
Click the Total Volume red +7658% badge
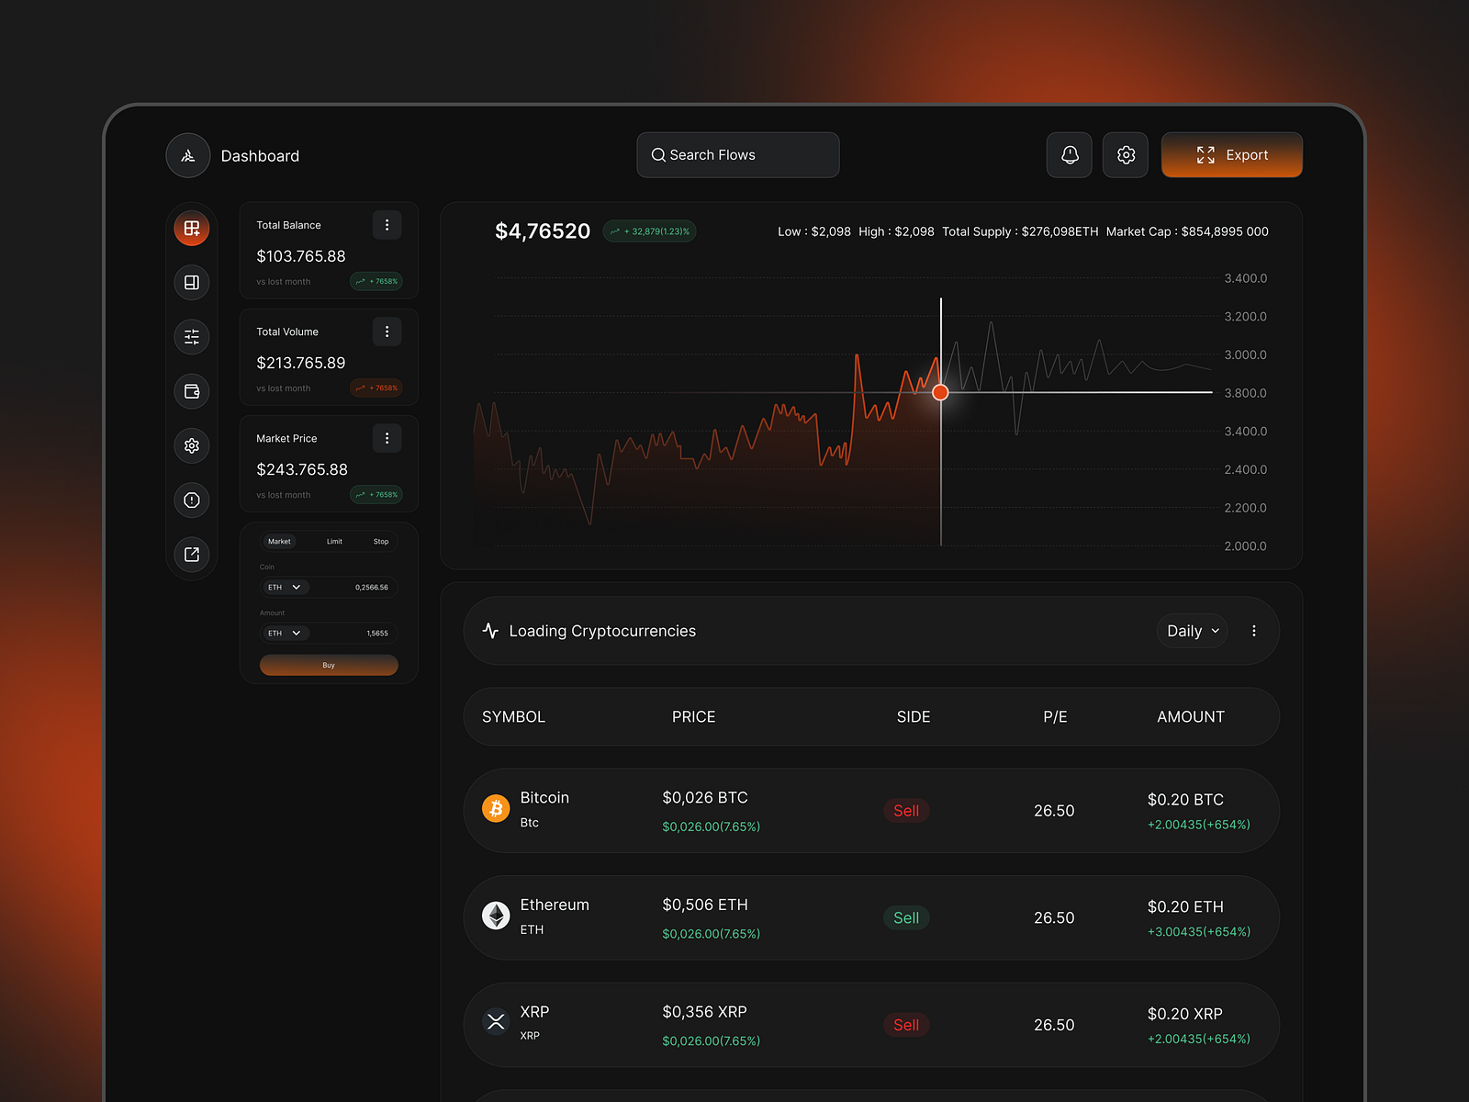[x=376, y=388]
